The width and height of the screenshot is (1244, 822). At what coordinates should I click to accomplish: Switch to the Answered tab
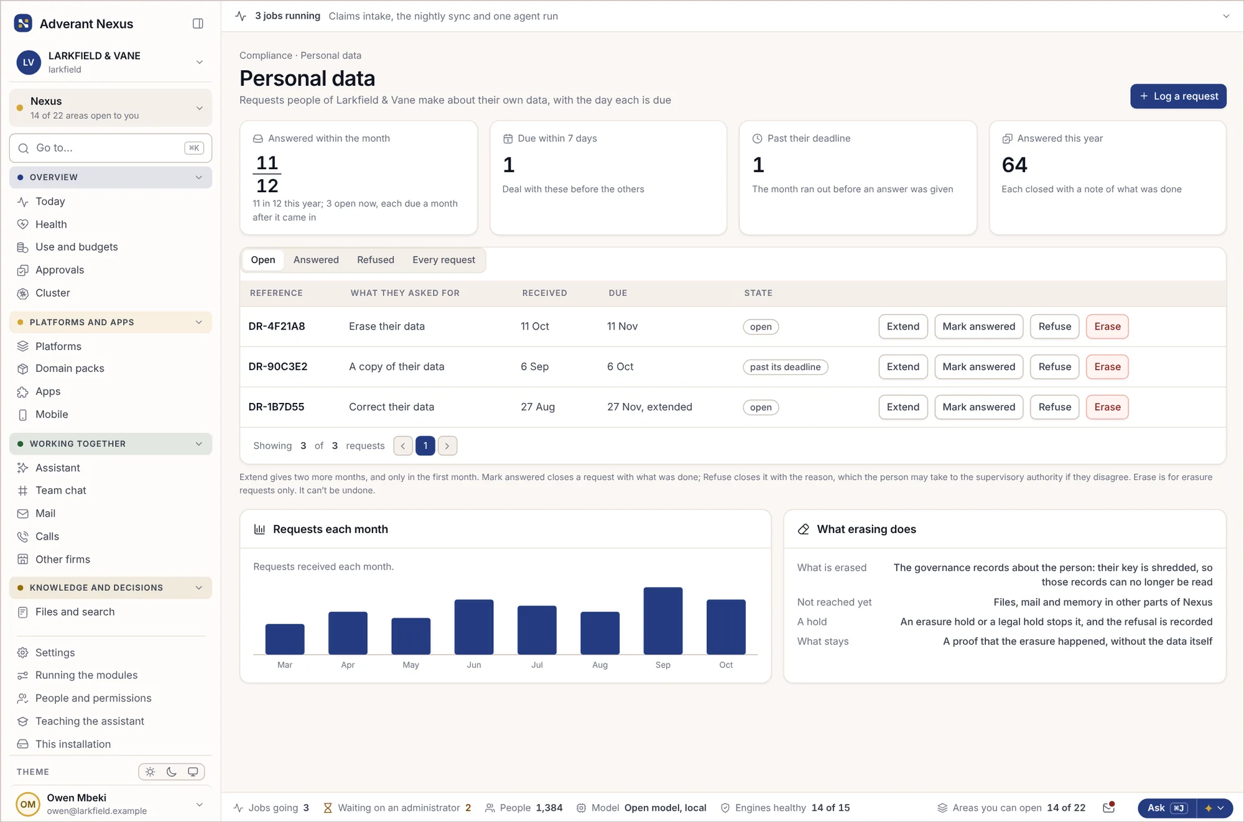[316, 260]
